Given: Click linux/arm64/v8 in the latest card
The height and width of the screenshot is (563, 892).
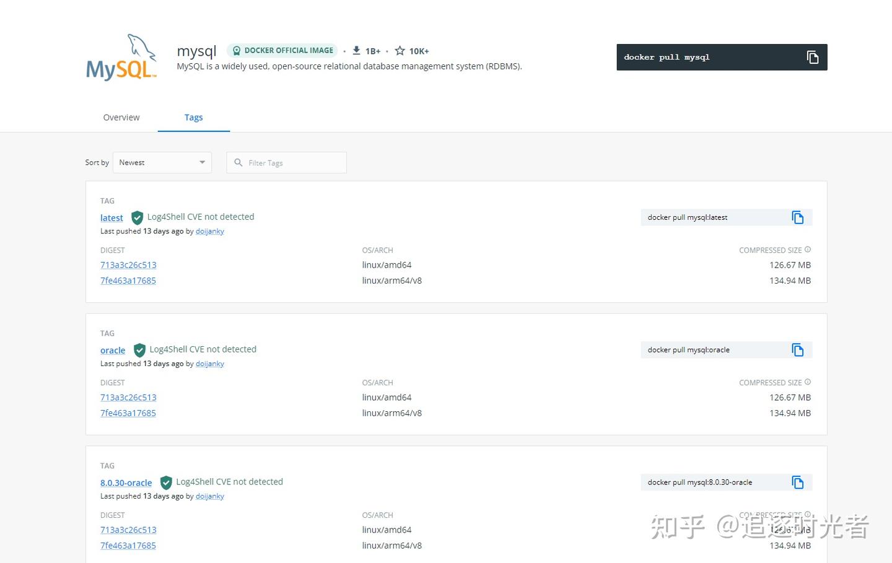Looking at the screenshot, I should click(392, 280).
